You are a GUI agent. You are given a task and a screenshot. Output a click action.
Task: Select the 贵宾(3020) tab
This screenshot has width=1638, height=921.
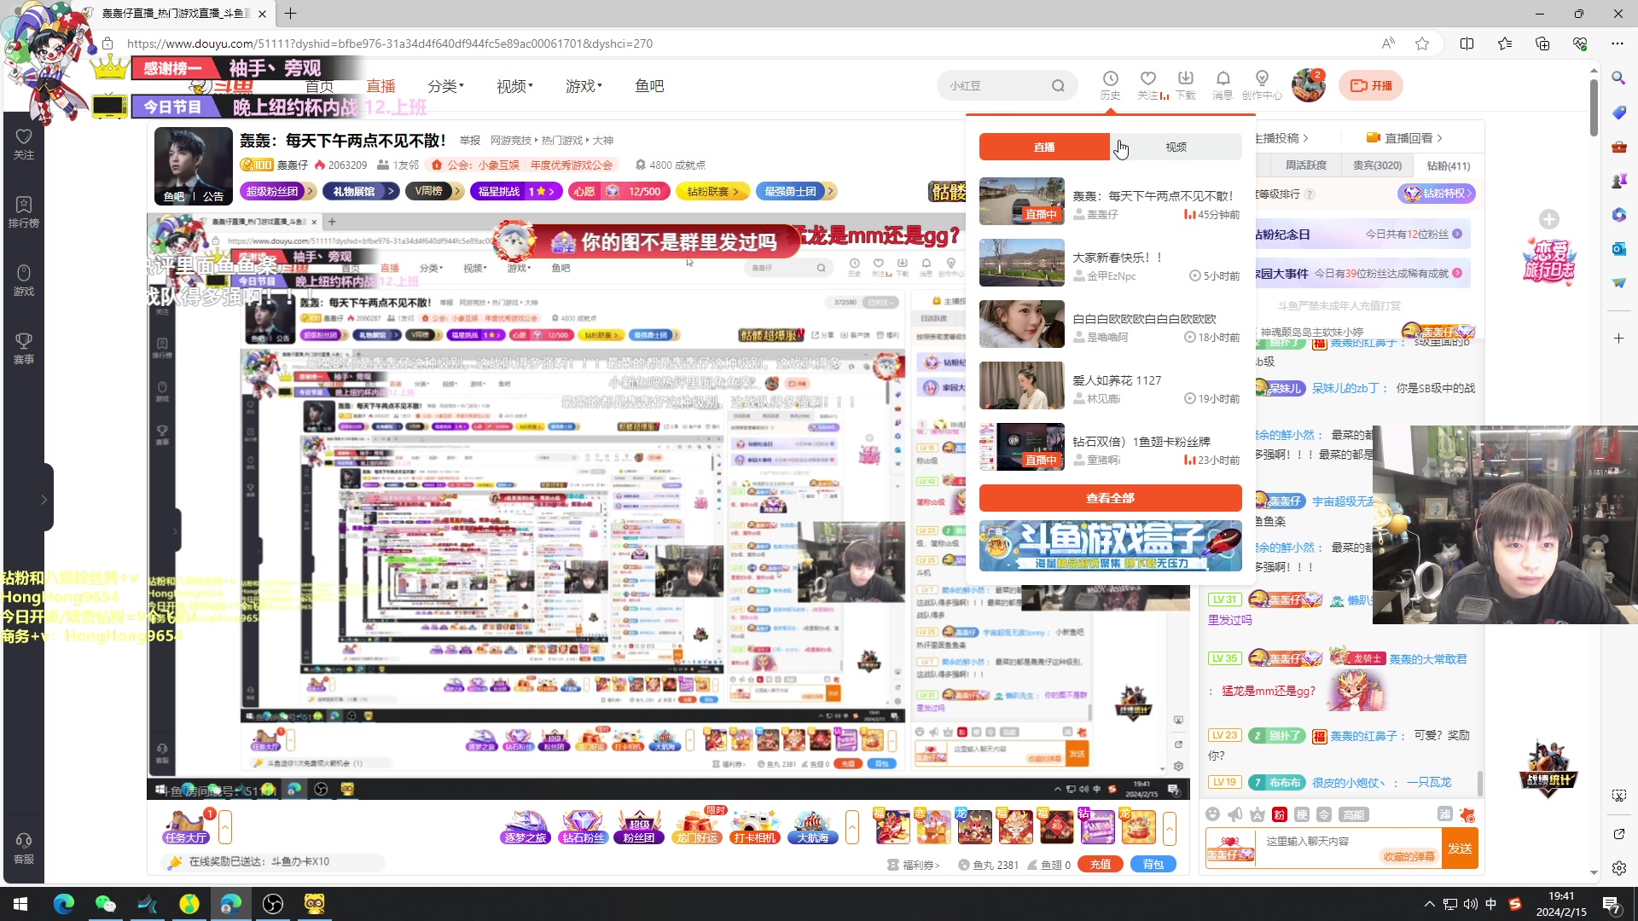click(1376, 165)
